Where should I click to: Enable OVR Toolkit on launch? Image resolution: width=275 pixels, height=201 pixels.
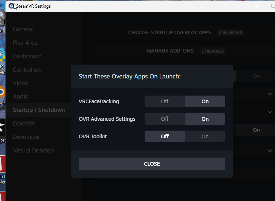[x=205, y=136]
